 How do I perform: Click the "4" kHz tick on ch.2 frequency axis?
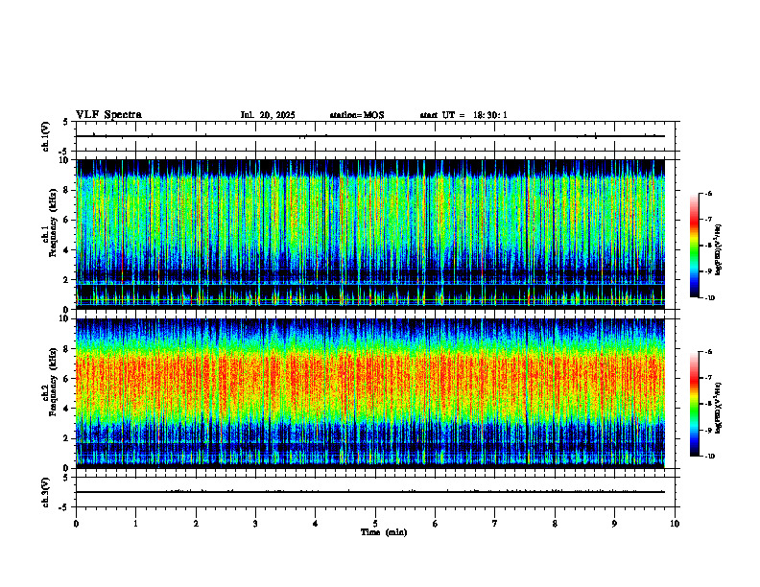pos(67,409)
